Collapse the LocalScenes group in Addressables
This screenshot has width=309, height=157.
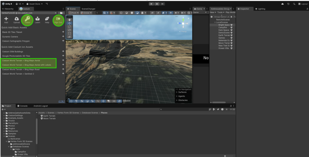coord(215,22)
